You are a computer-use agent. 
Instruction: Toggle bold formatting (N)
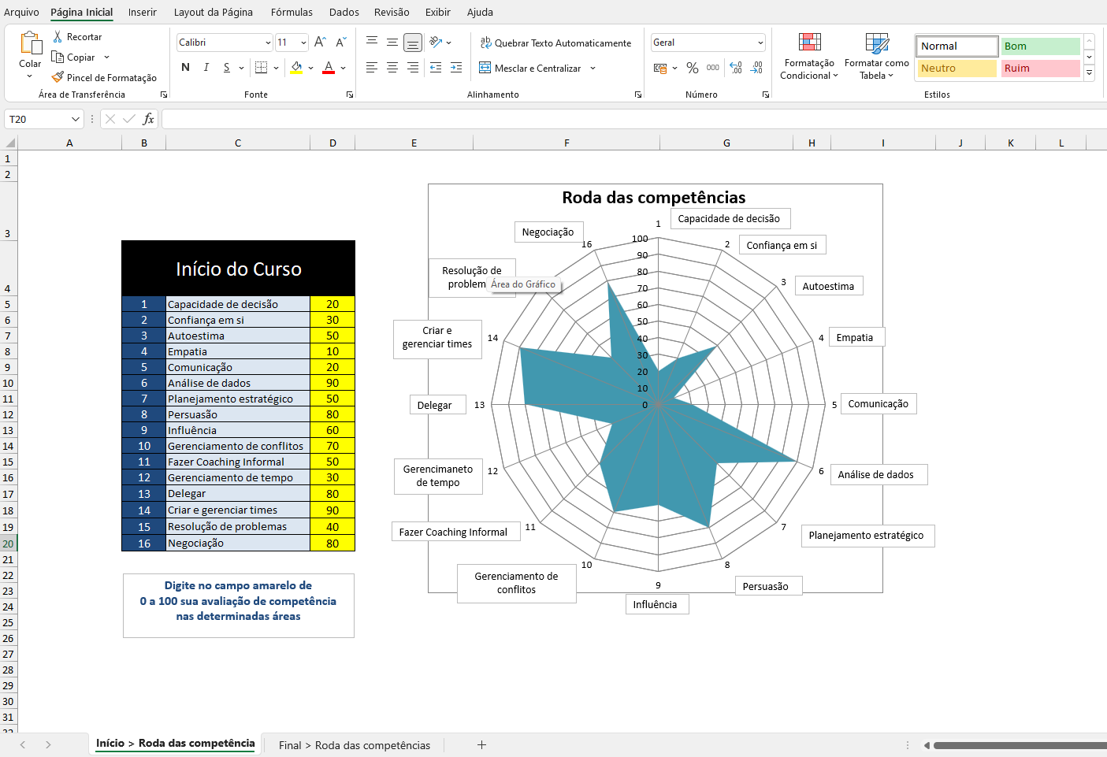[x=185, y=68]
